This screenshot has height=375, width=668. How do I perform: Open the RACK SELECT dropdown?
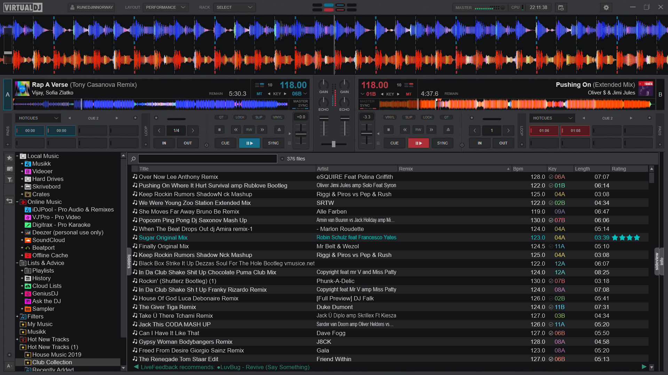pyautogui.click(x=234, y=7)
